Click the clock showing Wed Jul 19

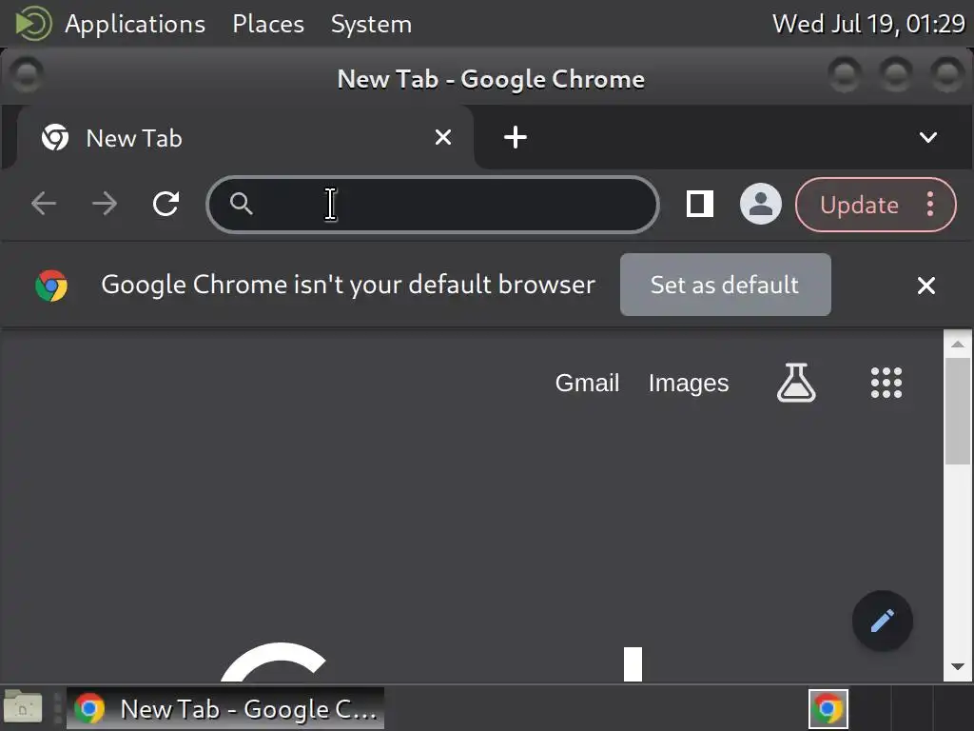click(868, 24)
